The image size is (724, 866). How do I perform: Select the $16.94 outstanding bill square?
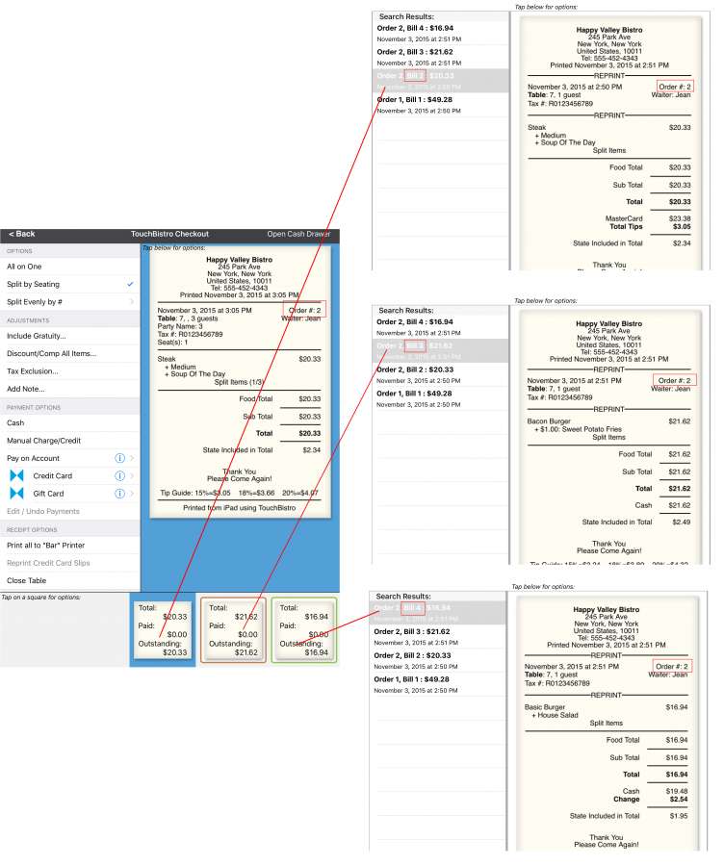[303, 629]
